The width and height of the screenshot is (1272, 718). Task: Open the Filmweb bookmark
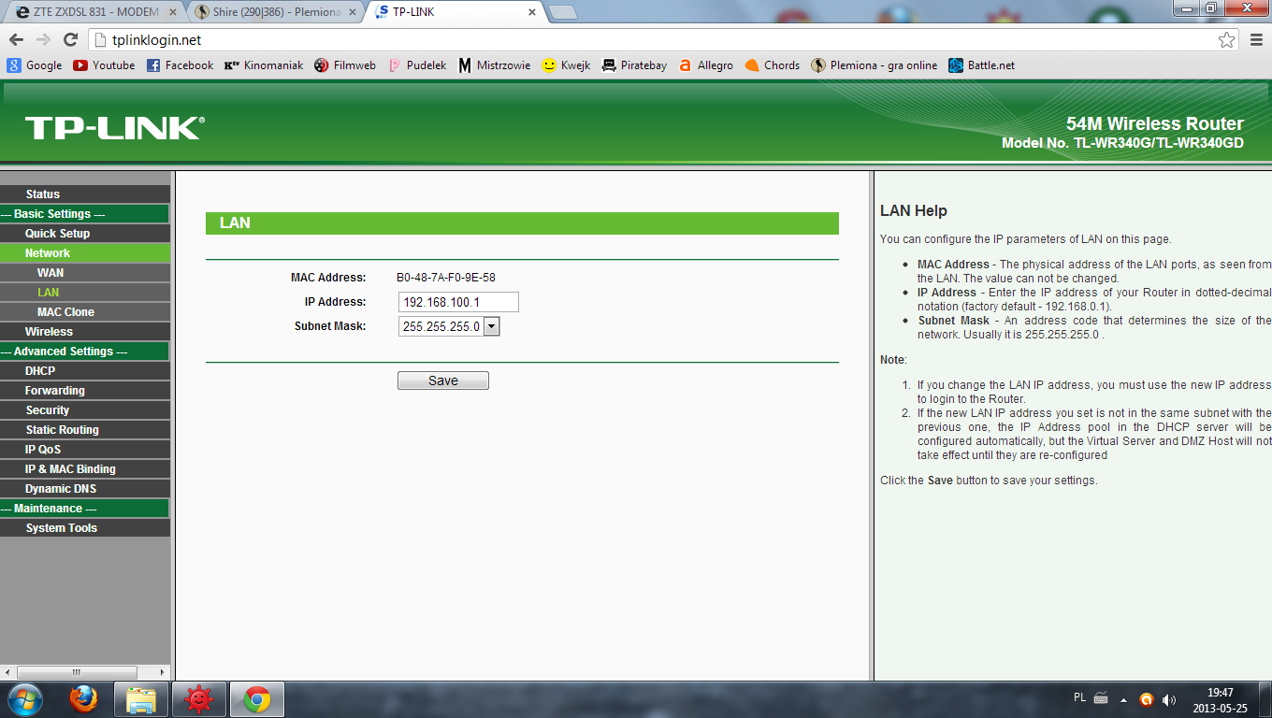(x=345, y=65)
